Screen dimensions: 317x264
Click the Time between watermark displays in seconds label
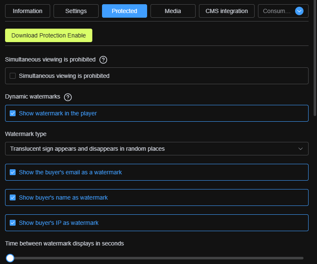(x=64, y=244)
